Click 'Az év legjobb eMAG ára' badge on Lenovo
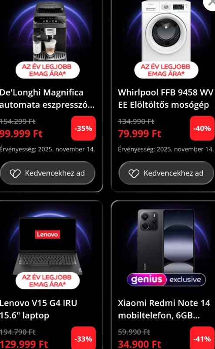215x349 pixels. click(x=47, y=281)
